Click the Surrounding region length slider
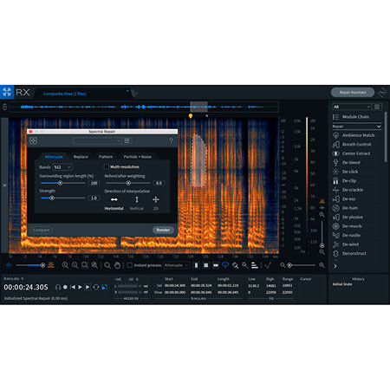Viewport: 390px width, 390px height. 63,183
